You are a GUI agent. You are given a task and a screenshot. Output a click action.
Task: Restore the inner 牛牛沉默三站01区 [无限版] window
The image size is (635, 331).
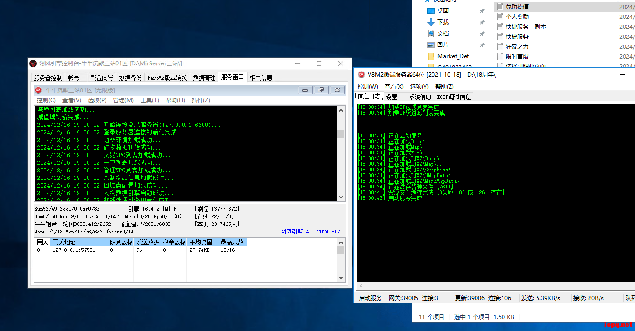321,90
